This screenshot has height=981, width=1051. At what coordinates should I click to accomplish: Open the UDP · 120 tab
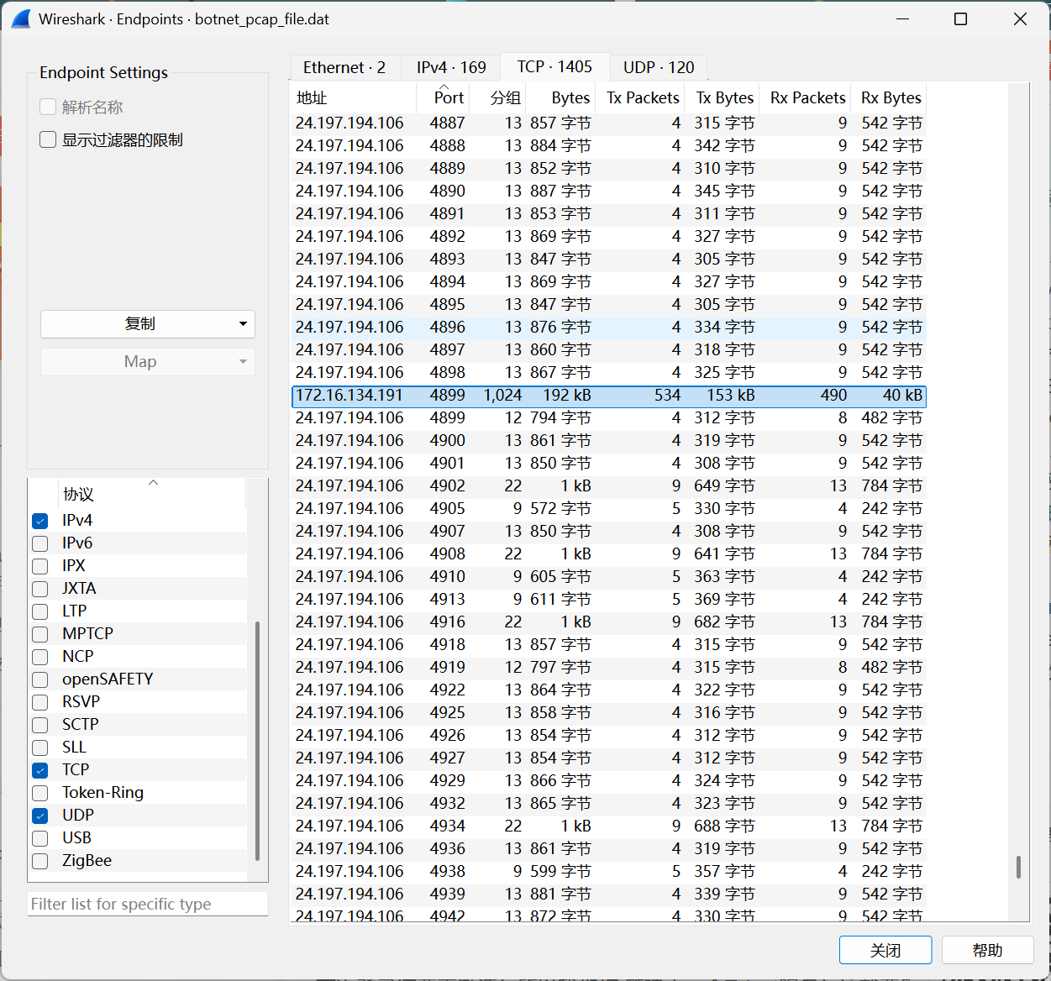tap(659, 67)
